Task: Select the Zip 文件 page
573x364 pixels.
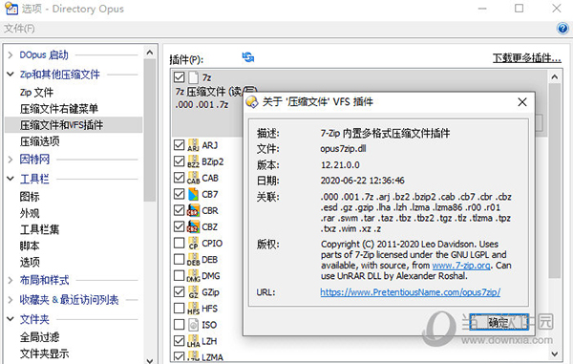Action: (x=36, y=93)
